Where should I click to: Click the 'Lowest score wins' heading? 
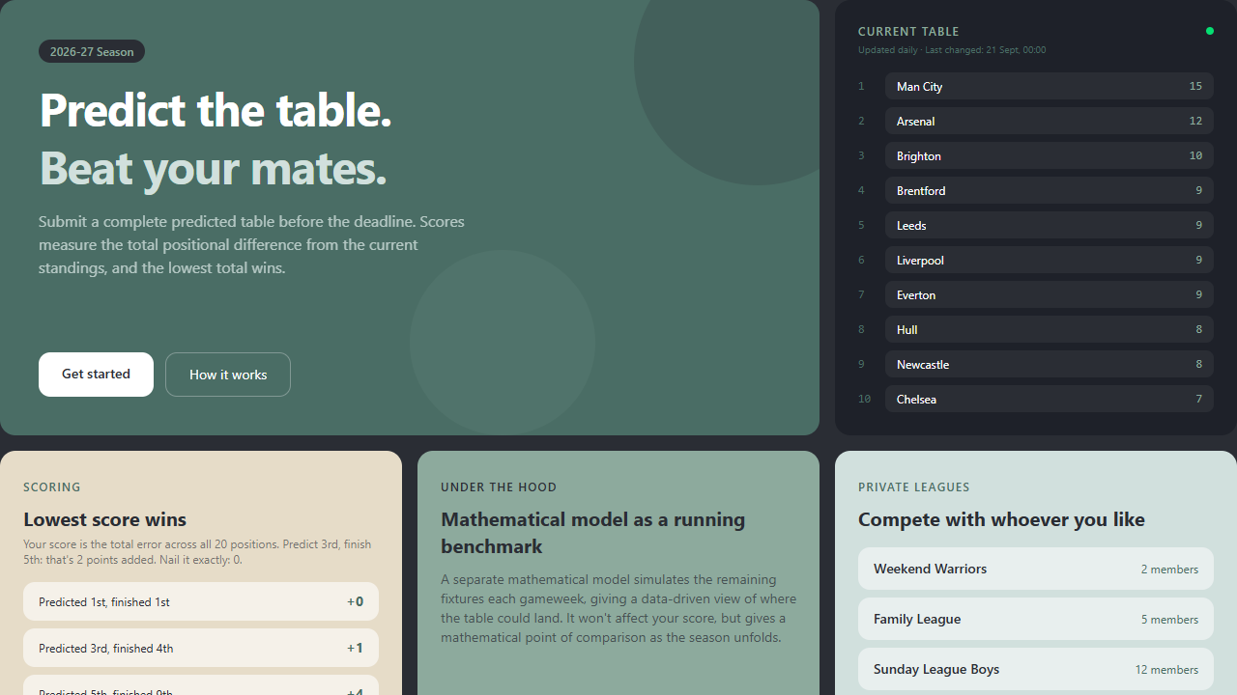(x=104, y=519)
